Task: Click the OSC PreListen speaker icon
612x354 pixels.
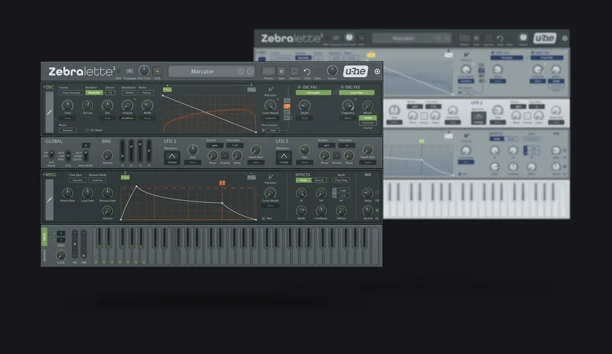Action: point(271,89)
